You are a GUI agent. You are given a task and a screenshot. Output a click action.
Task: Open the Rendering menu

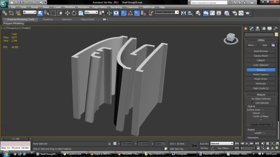coord(116,7)
